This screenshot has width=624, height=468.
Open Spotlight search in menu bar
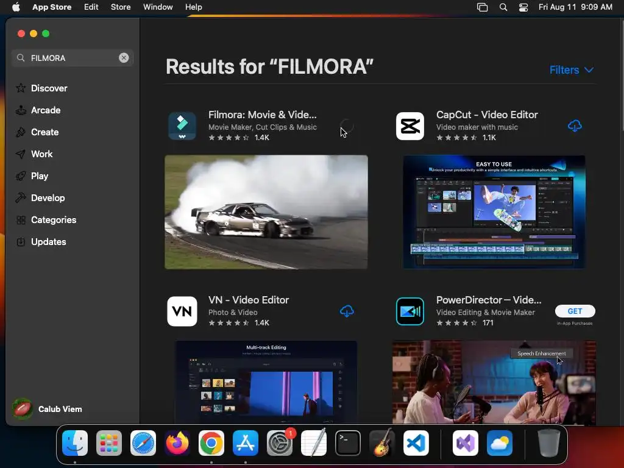point(503,7)
